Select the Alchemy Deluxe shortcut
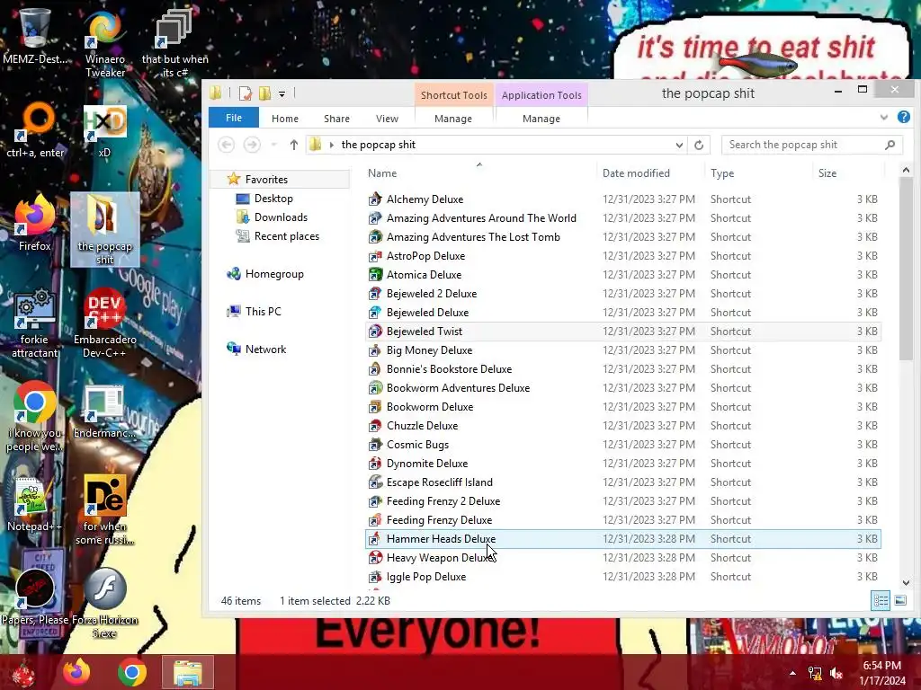921x690 pixels. 622,199
